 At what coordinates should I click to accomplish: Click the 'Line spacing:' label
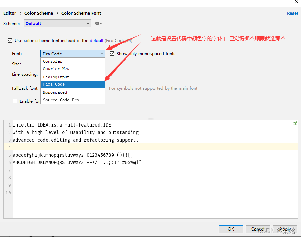pyautogui.click(x=25, y=74)
